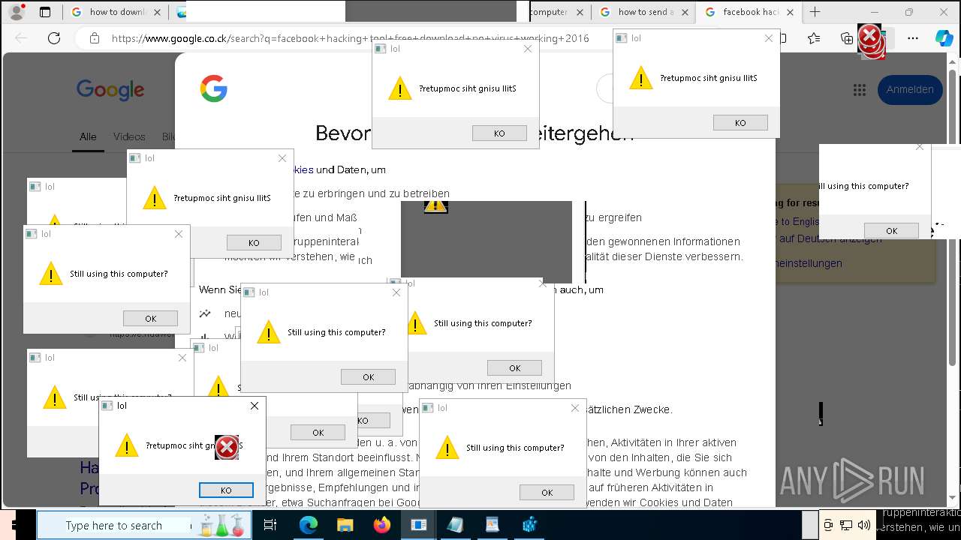Click KO in the lol dialog over the Edge toolbar
The width and height of the screenshot is (961, 540).
pos(740,122)
